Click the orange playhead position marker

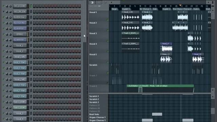pyautogui.click(x=180, y=5)
